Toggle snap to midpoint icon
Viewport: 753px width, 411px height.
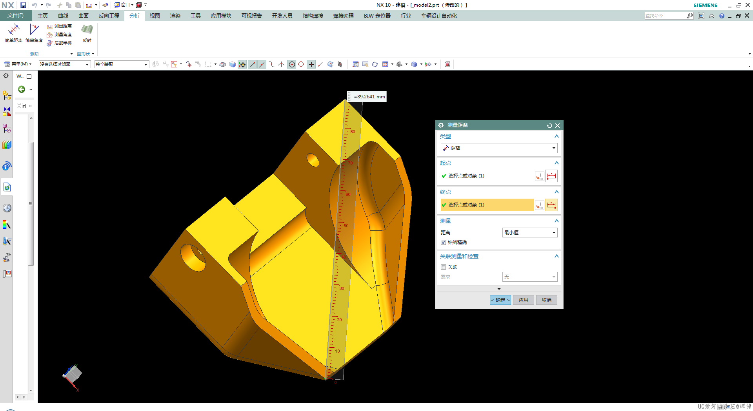(x=262, y=64)
